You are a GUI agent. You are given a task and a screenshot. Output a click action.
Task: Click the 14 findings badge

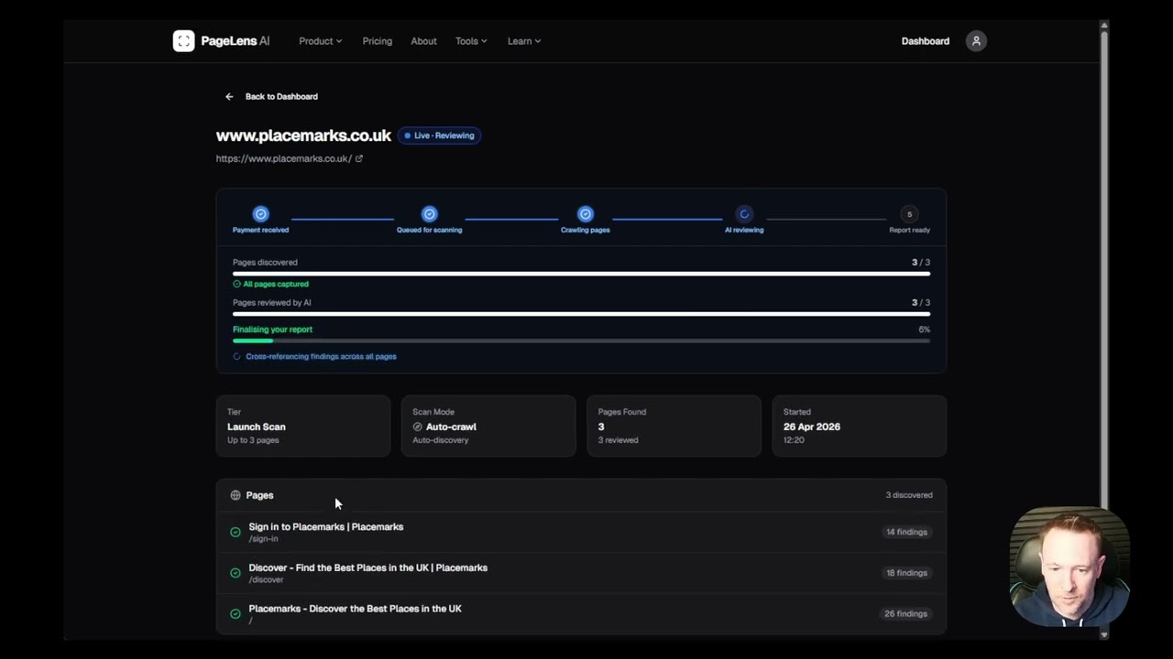[906, 532]
